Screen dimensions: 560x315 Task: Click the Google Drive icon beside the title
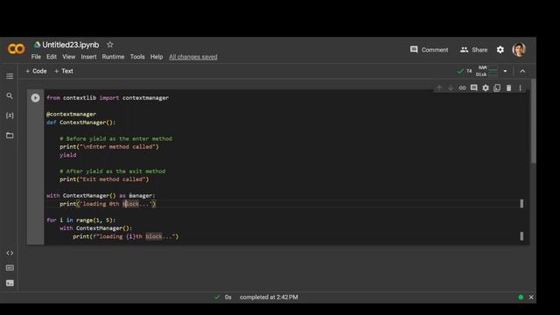37,45
